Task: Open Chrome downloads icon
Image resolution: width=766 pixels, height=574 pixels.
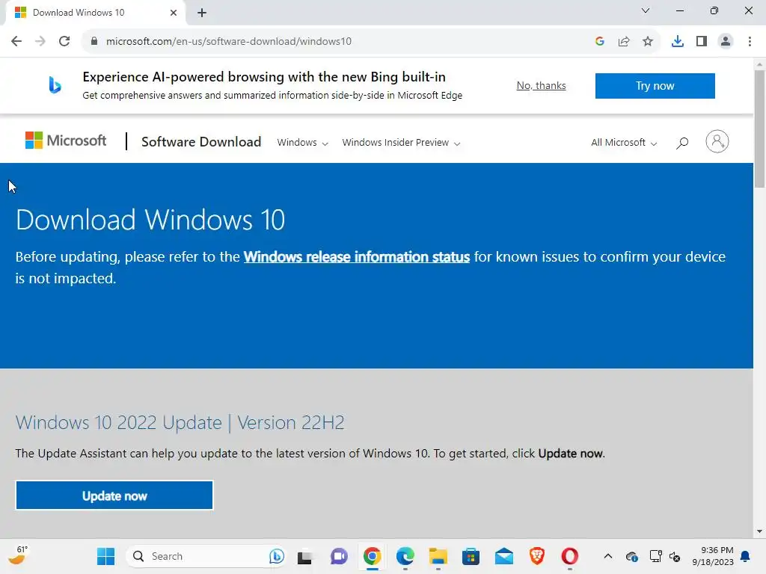Action: click(x=678, y=42)
